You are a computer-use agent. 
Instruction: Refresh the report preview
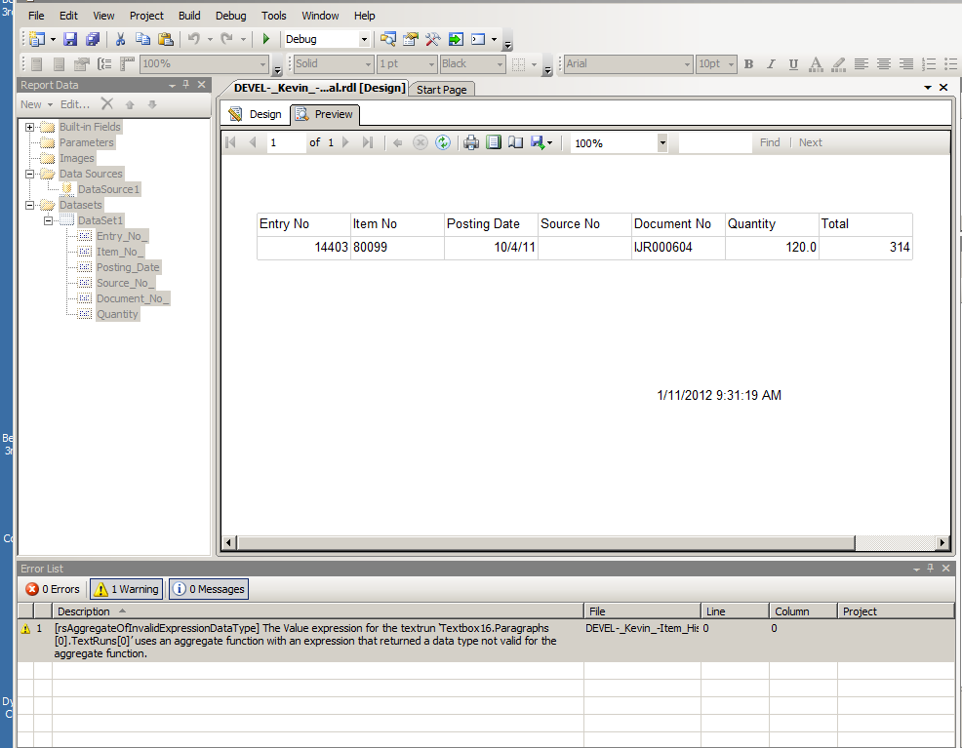(x=443, y=142)
